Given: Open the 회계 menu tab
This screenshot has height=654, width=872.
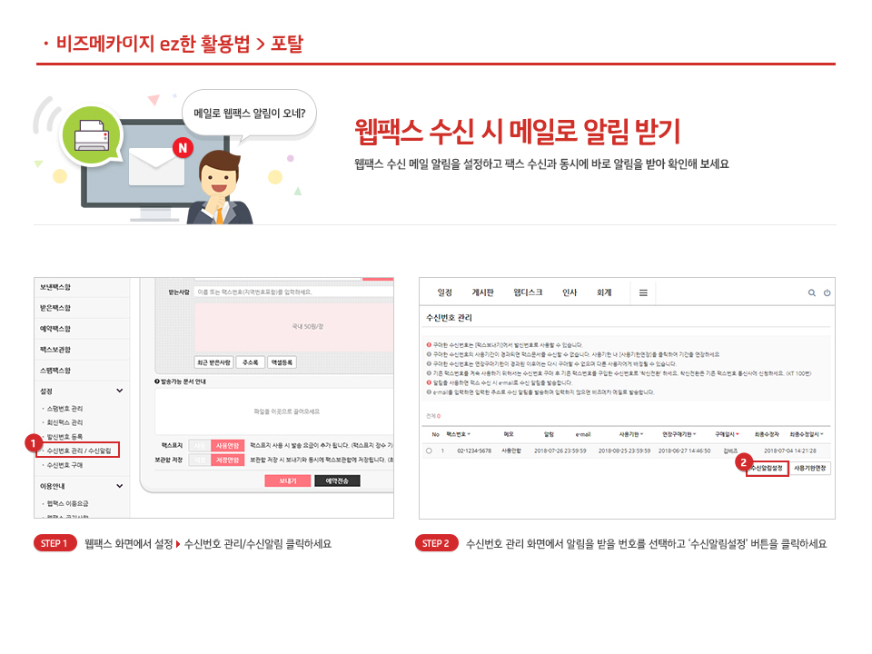Looking at the screenshot, I should click(604, 292).
